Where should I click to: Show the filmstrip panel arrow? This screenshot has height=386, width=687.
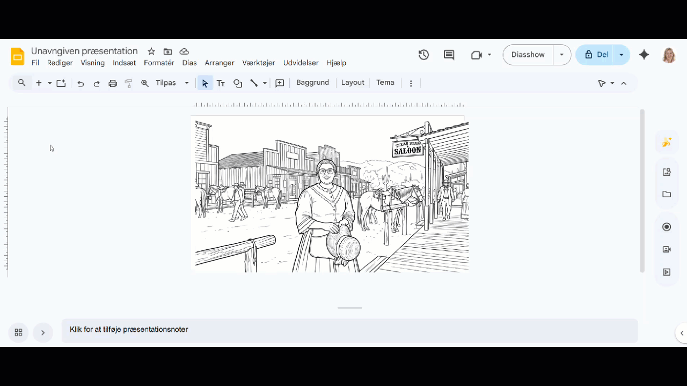(43, 332)
